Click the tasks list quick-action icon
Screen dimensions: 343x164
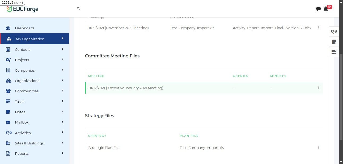pyautogui.click(x=334, y=52)
